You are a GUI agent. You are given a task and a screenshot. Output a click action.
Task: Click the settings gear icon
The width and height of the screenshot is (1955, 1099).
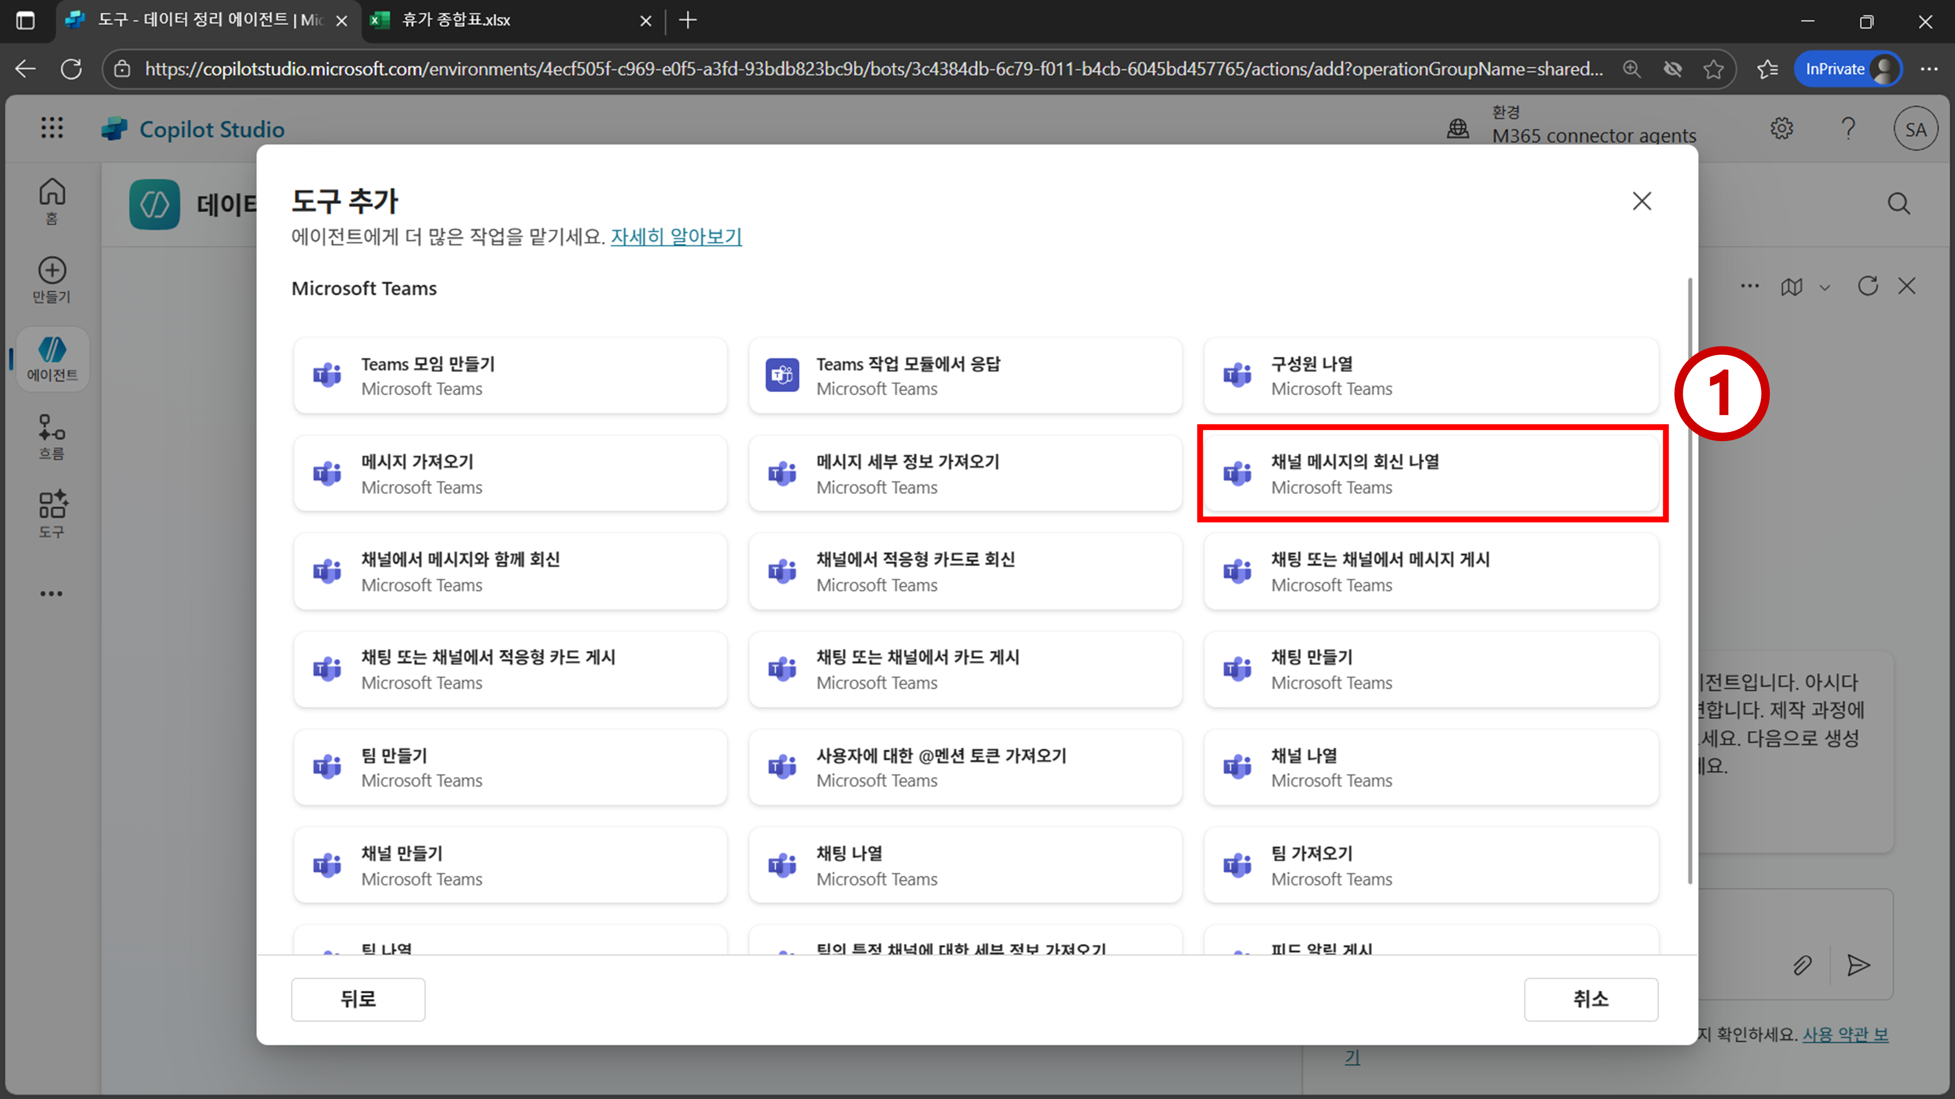1781,129
